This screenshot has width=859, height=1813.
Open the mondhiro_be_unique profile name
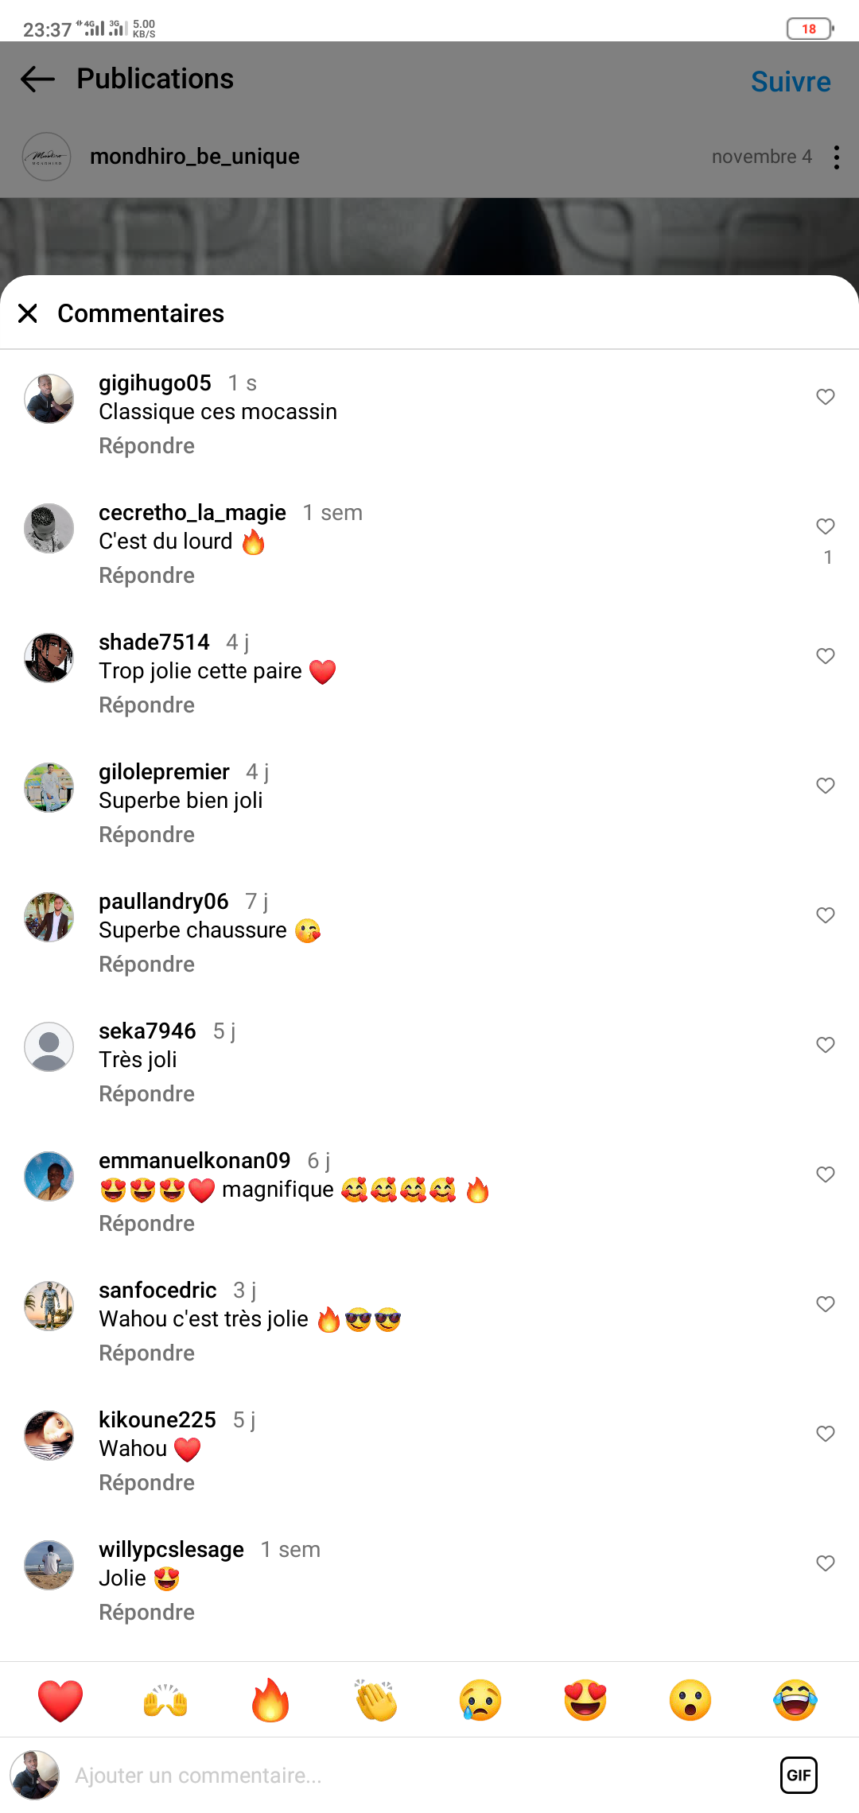195,157
